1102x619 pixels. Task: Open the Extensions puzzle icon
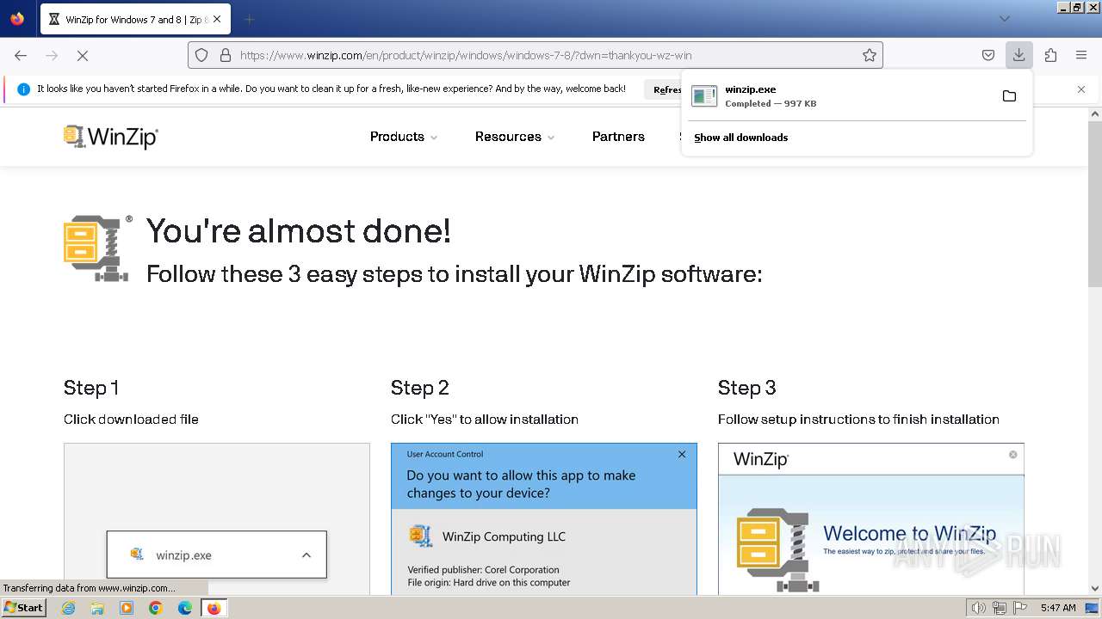tap(1050, 55)
